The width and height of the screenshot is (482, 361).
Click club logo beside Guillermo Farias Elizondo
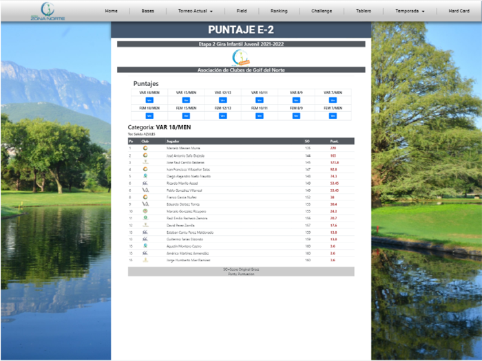[x=145, y=239]
